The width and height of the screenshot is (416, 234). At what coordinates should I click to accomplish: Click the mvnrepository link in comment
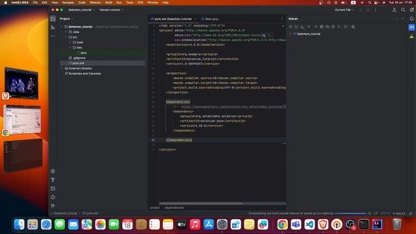(x=233, y=107)
